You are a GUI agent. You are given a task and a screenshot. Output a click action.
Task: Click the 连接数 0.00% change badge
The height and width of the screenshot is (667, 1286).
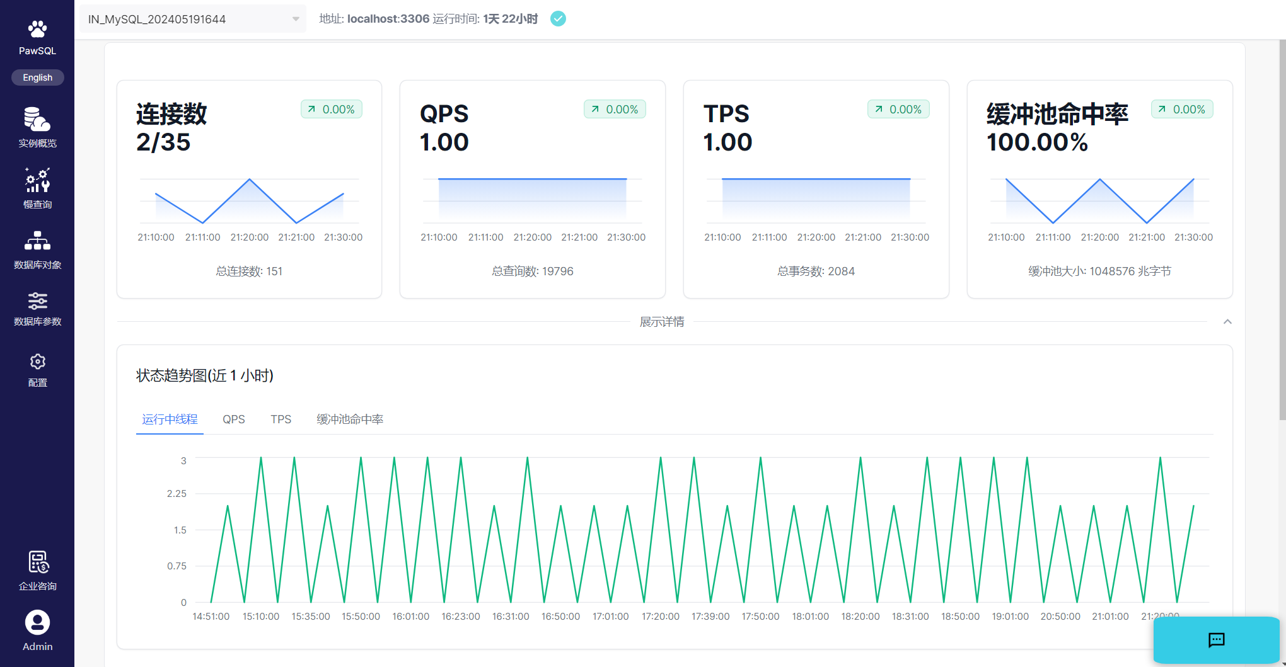[332, 110]
